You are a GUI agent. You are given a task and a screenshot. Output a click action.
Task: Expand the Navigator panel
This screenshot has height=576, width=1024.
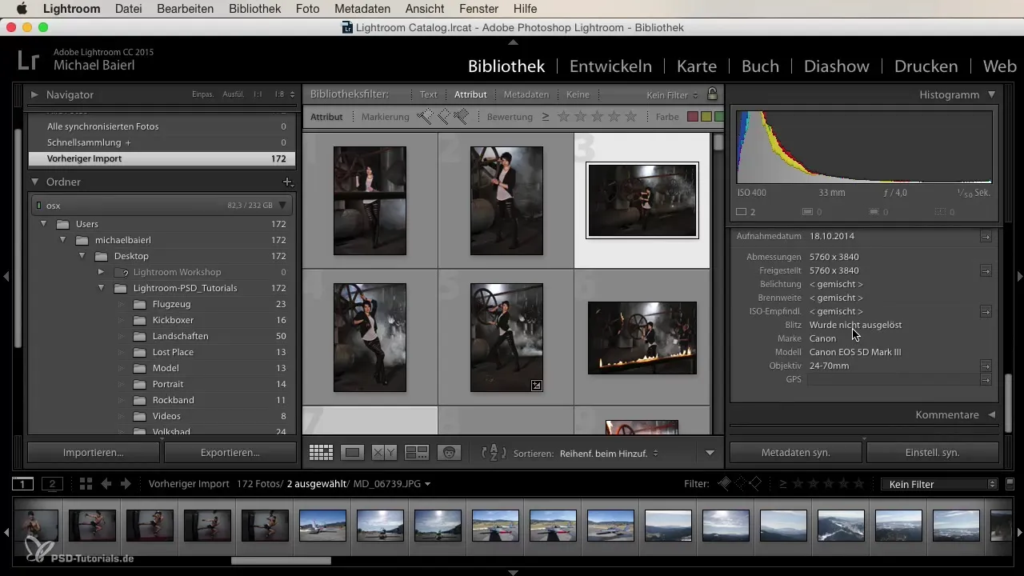pos(34,94)
